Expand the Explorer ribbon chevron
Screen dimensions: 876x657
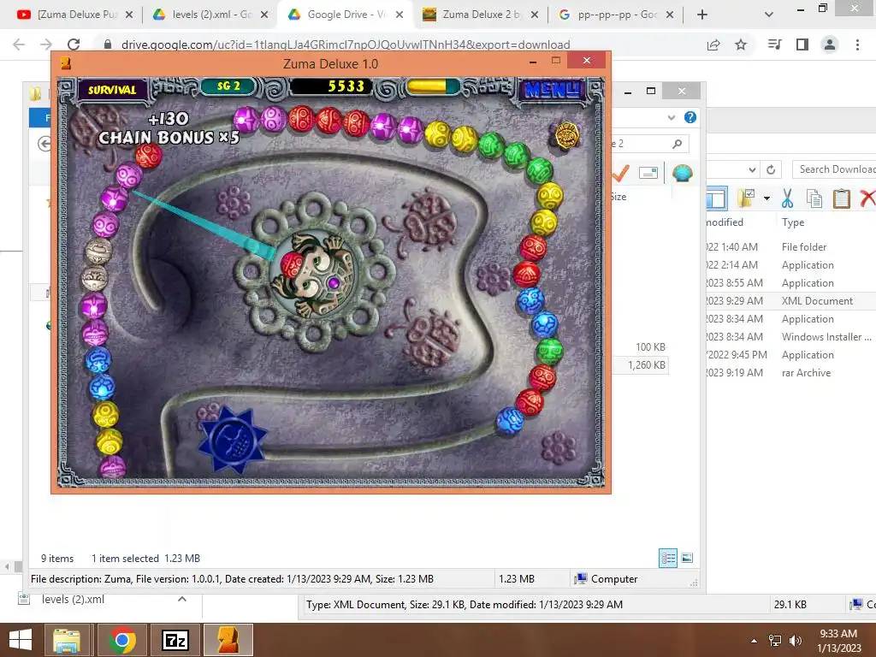672,117
